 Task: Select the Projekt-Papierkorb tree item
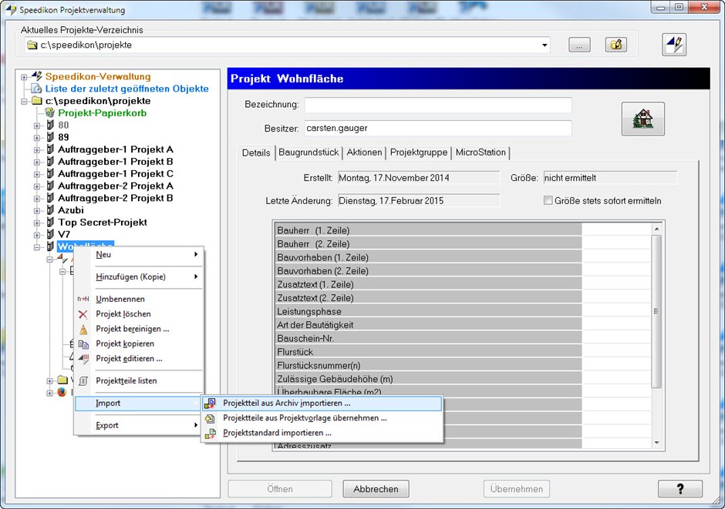[x=102, y=113]
